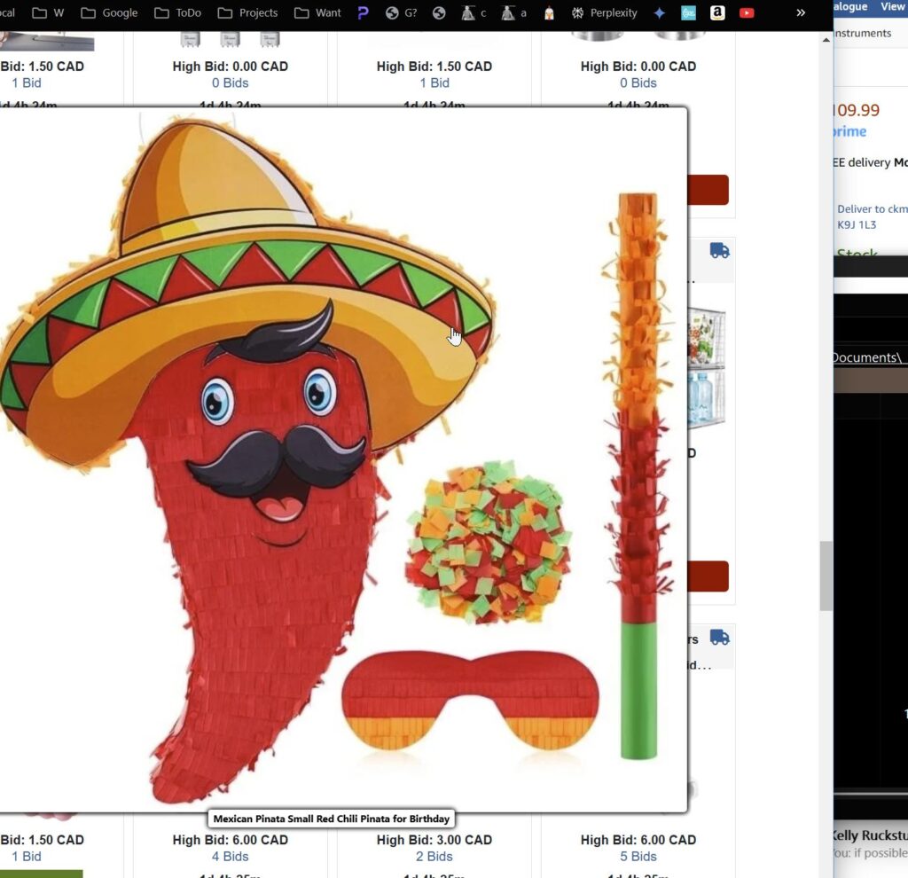Open the Want bookmarks folder
This screenshot has width=908, height=878.
coord(317,13)
